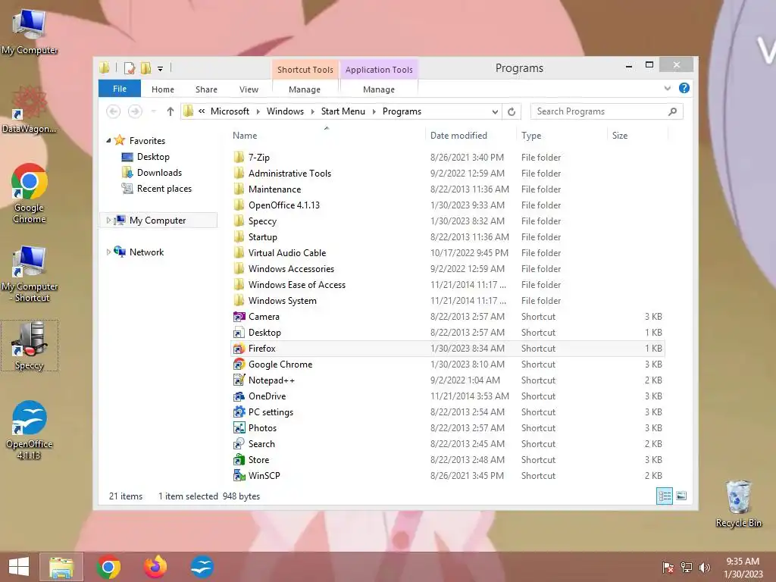This screenshot has width=776, height=582.
Task: Select the Firefox shortcut icon
Action: coord(239,349)
